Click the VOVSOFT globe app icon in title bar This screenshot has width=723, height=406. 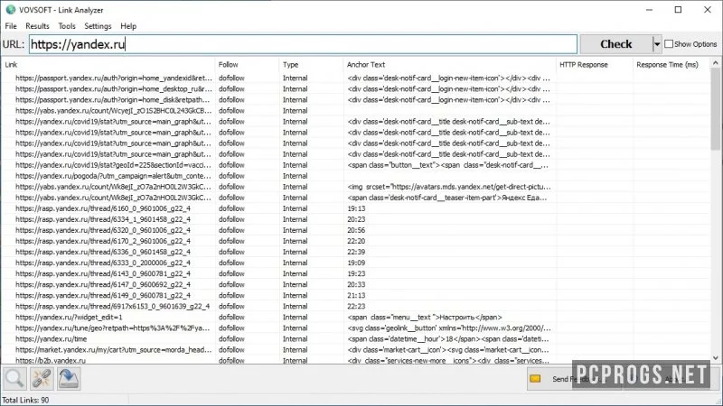coord(10,10)
